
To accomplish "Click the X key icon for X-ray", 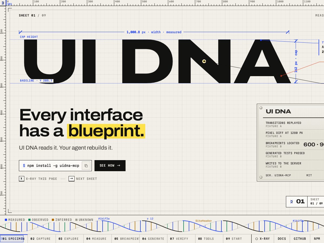I will (x=22, y=178).
